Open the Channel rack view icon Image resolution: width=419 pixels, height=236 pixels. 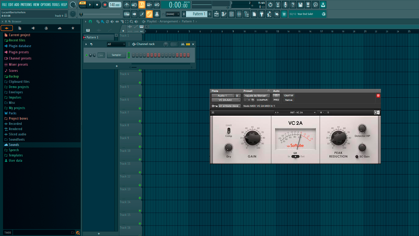click(x=232, y=14)
